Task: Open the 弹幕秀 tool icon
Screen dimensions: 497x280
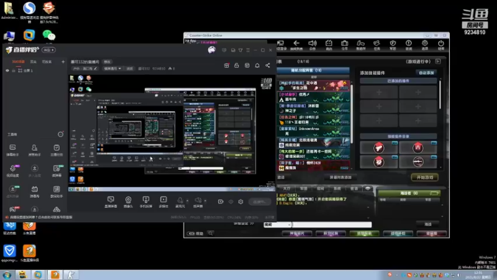Action: (35, 192)
